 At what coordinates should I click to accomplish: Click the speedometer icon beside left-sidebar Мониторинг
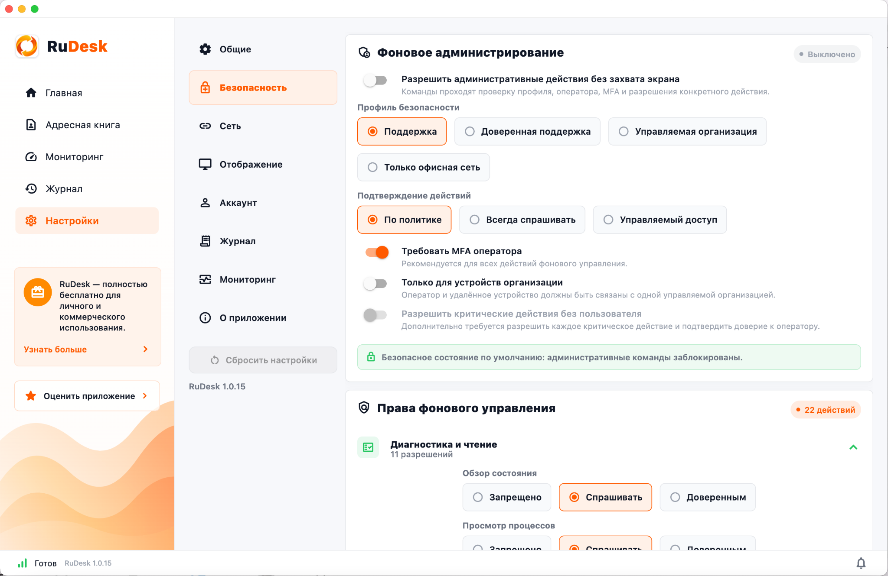point(31,157)
